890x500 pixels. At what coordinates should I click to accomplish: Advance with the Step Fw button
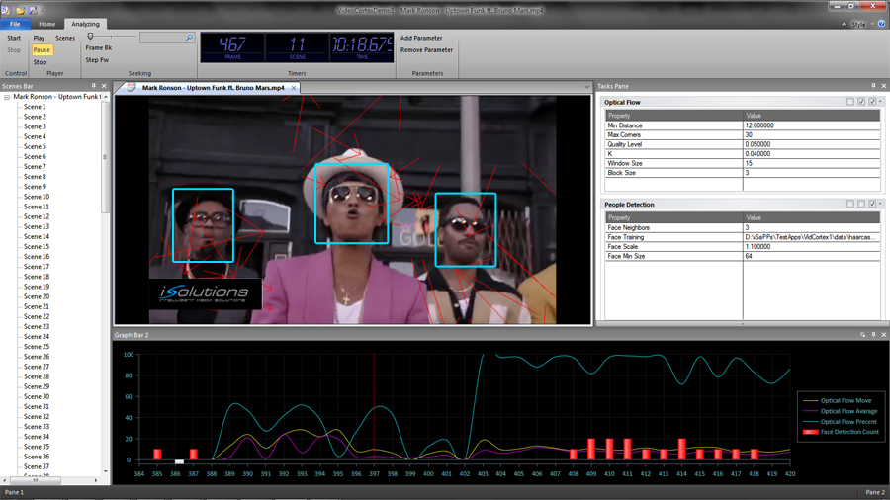pos(97,60)
